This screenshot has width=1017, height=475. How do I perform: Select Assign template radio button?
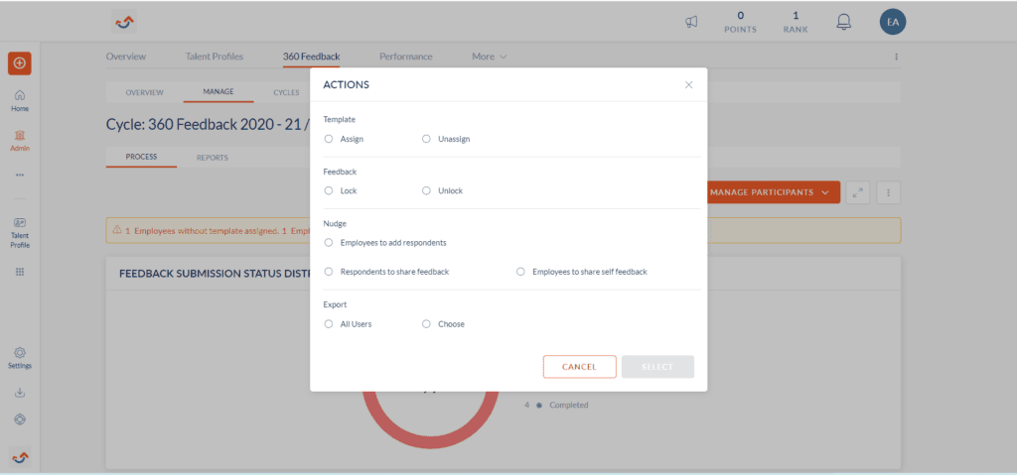coord(328,139)
